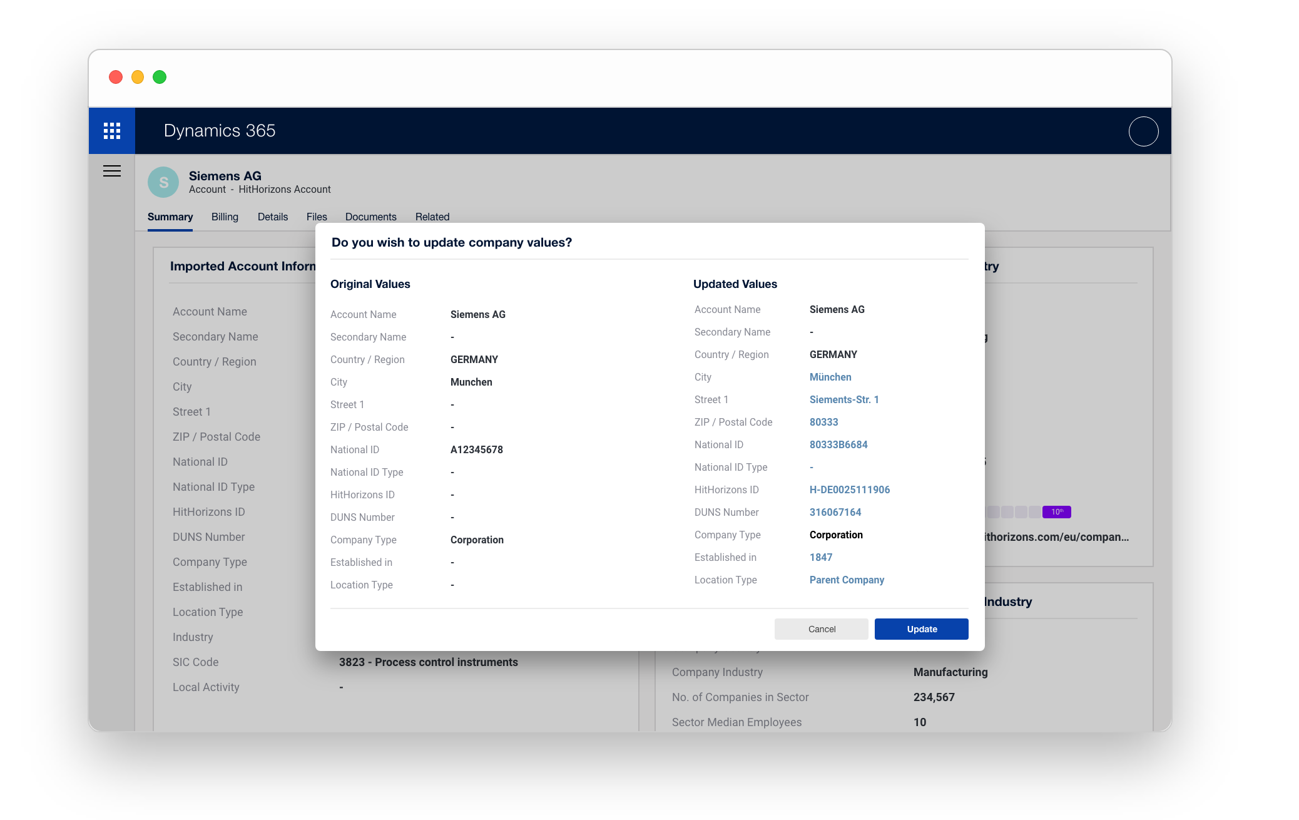This screenshot has height=820, width=1299.
Task: Click the red close window button
Action: [x=116, y=77]
